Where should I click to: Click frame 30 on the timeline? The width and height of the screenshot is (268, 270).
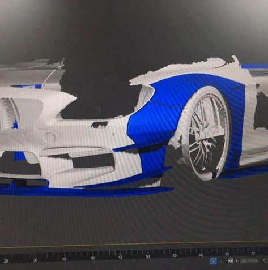coord(35,260)
